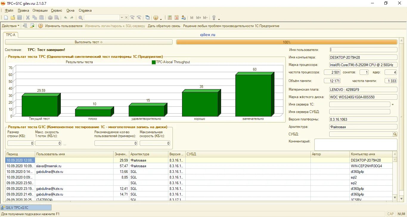Open the Справка menu
The width and height of the screenshot is (407, 217).
click(85, 10)
